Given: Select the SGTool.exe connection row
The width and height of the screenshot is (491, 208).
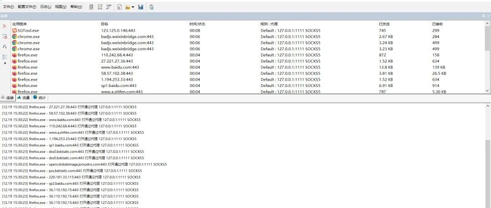Looking at the screenshot, I should click(x=248, y=30).
